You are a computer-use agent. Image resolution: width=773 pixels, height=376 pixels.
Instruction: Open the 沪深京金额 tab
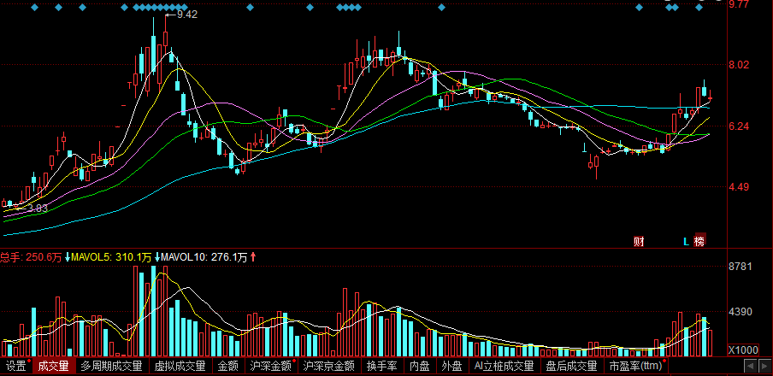point(329,366)
